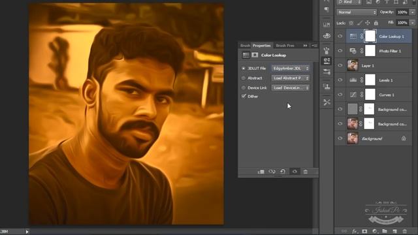The width and height of the screenshot is (418, 235).
Task: Delete adjustment via Properties trash icon
Action: point(306,172)
